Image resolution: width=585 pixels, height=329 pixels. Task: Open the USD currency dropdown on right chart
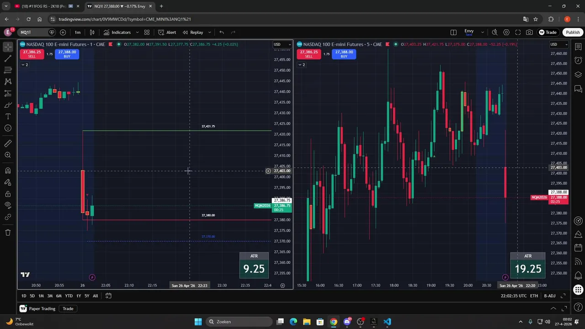tap(558, 44)
